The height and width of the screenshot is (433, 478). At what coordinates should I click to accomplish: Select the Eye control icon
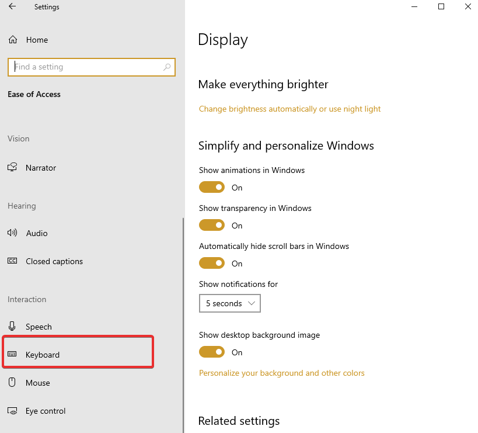12,411
